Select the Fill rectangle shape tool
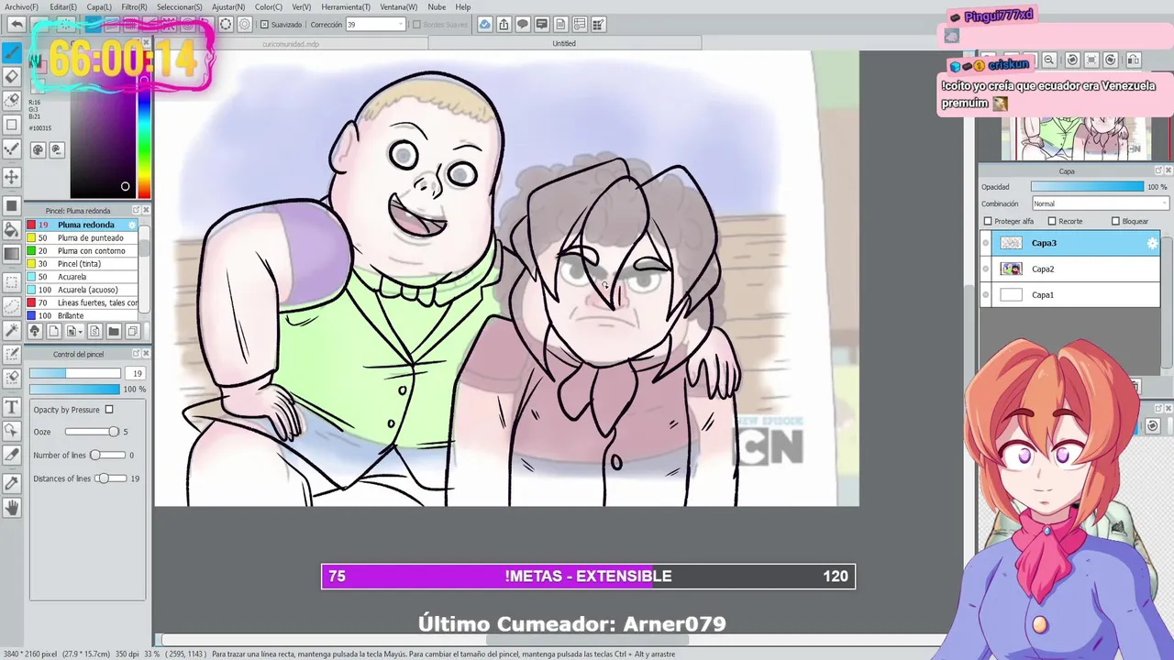Image resolution: width=1174 pixels, height=660 pixels. [12, 205]
